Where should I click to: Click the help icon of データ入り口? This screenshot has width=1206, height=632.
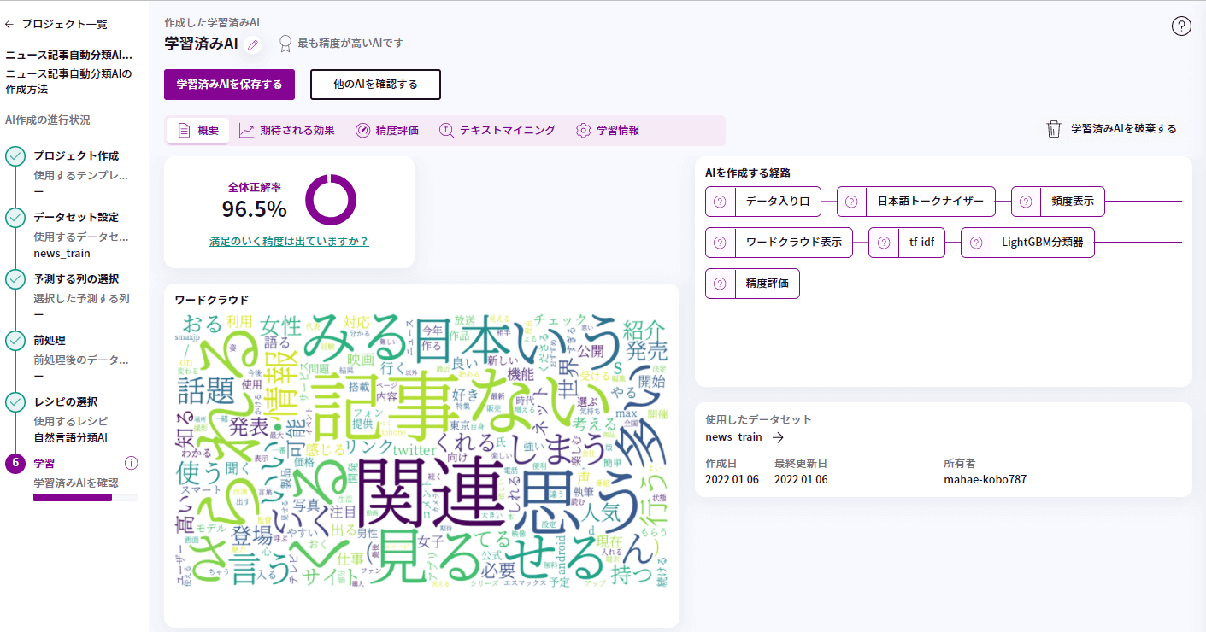[720, 202]
